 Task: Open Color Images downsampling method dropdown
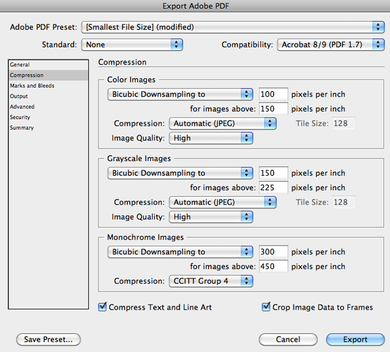click(x=180, y=94)
